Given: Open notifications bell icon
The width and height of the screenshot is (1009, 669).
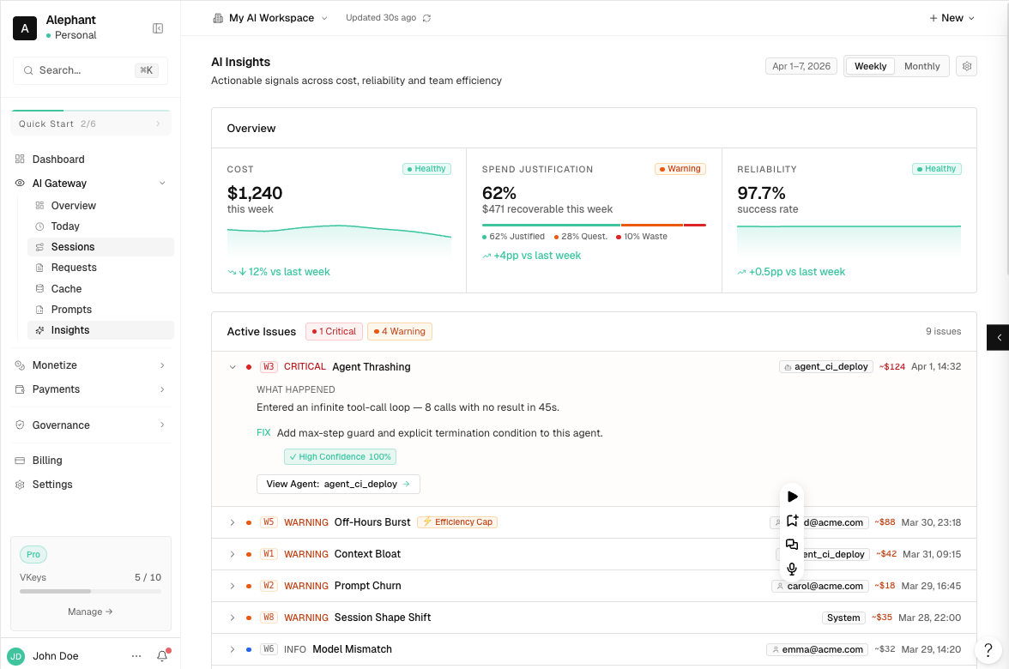Looking at the screenshot, I should [x=162, y=656].
